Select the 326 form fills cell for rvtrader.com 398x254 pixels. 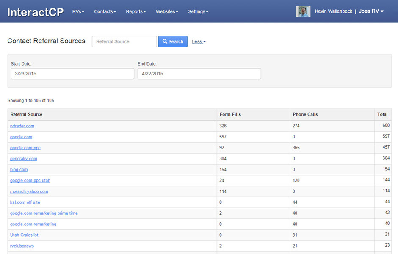(253, 126)
